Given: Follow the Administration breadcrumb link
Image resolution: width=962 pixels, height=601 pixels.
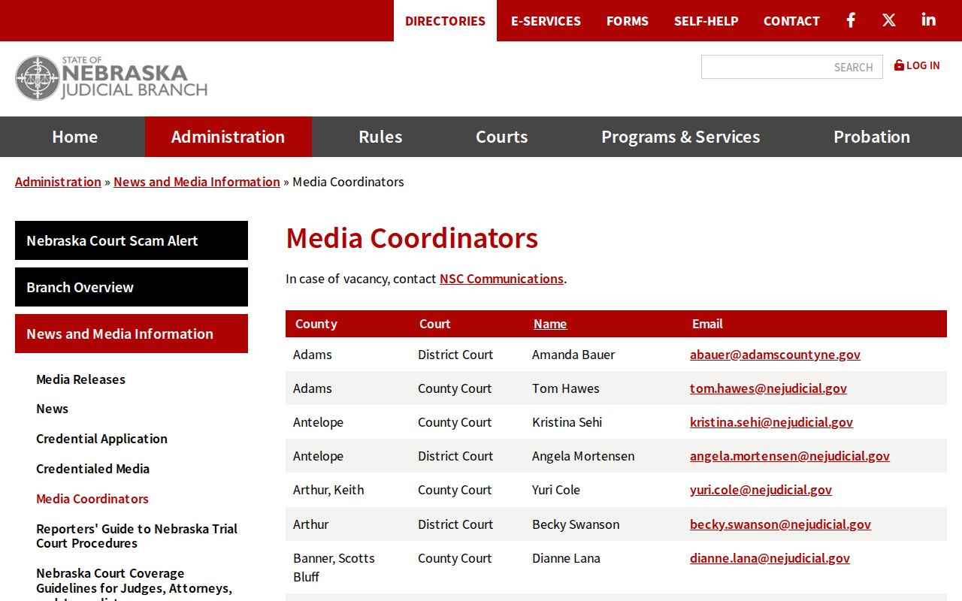Looking at the screenshot, I should coord(58,182).
